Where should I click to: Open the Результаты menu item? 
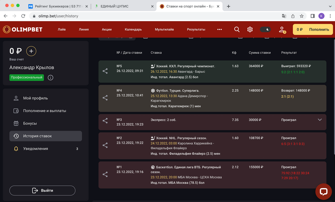tap(196, 29)
